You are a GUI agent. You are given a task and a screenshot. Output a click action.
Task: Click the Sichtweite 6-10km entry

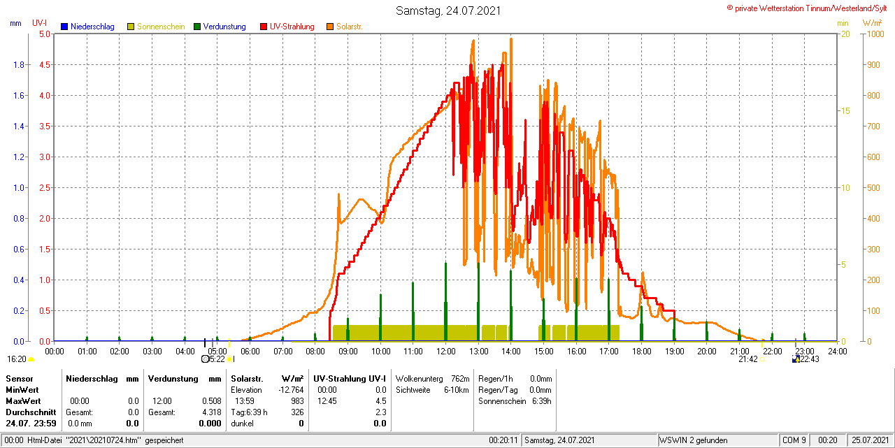pos(432,389)
